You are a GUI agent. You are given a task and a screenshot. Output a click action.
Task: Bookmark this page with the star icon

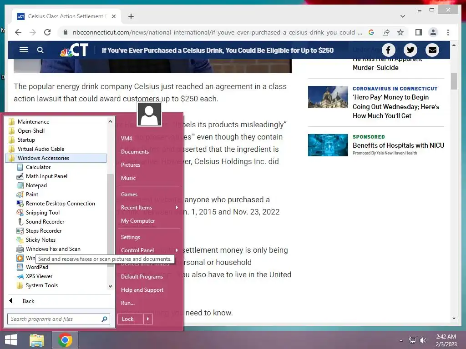(x=400, y=32)
